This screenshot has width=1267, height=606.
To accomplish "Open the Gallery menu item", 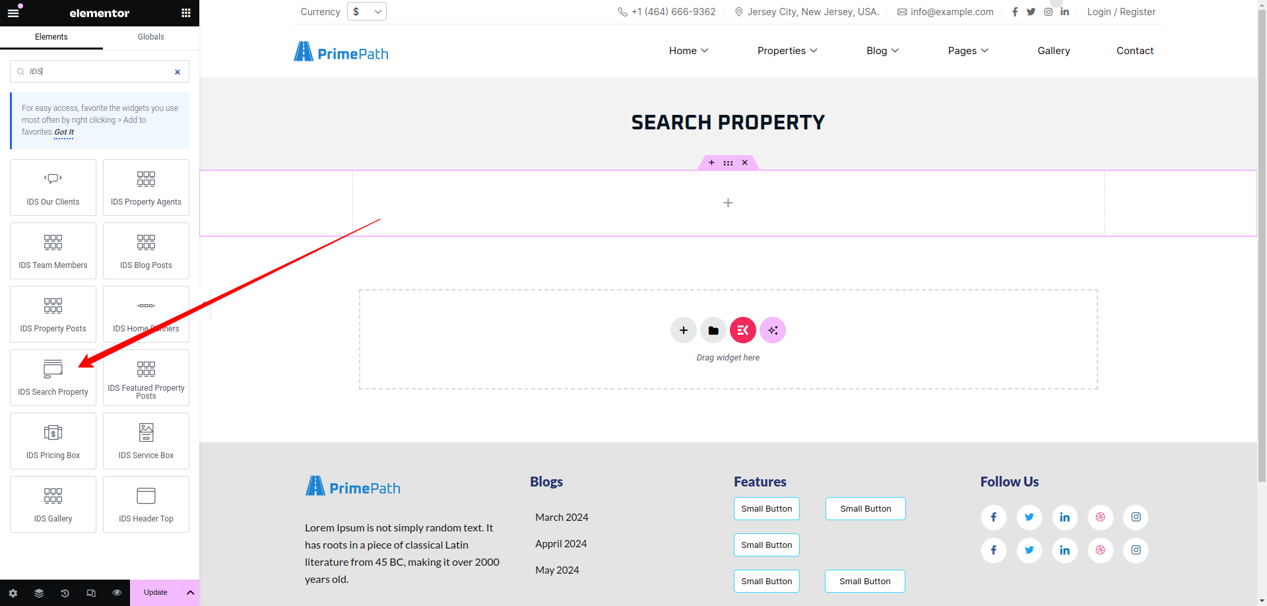I will (1054, 51).
